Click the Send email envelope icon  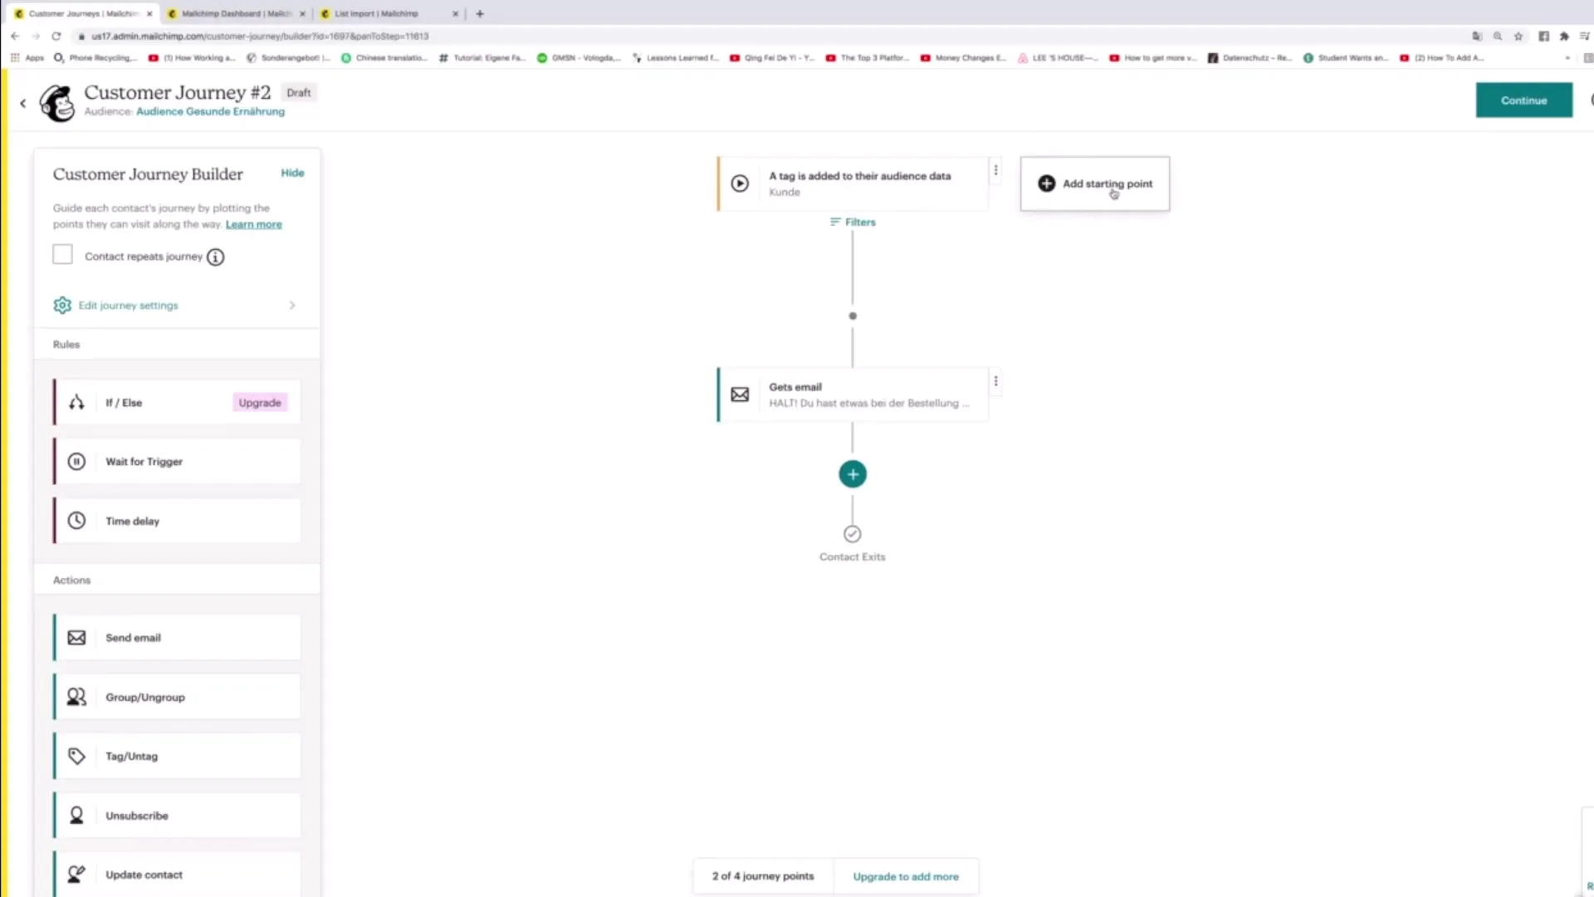tap(76, 638)
